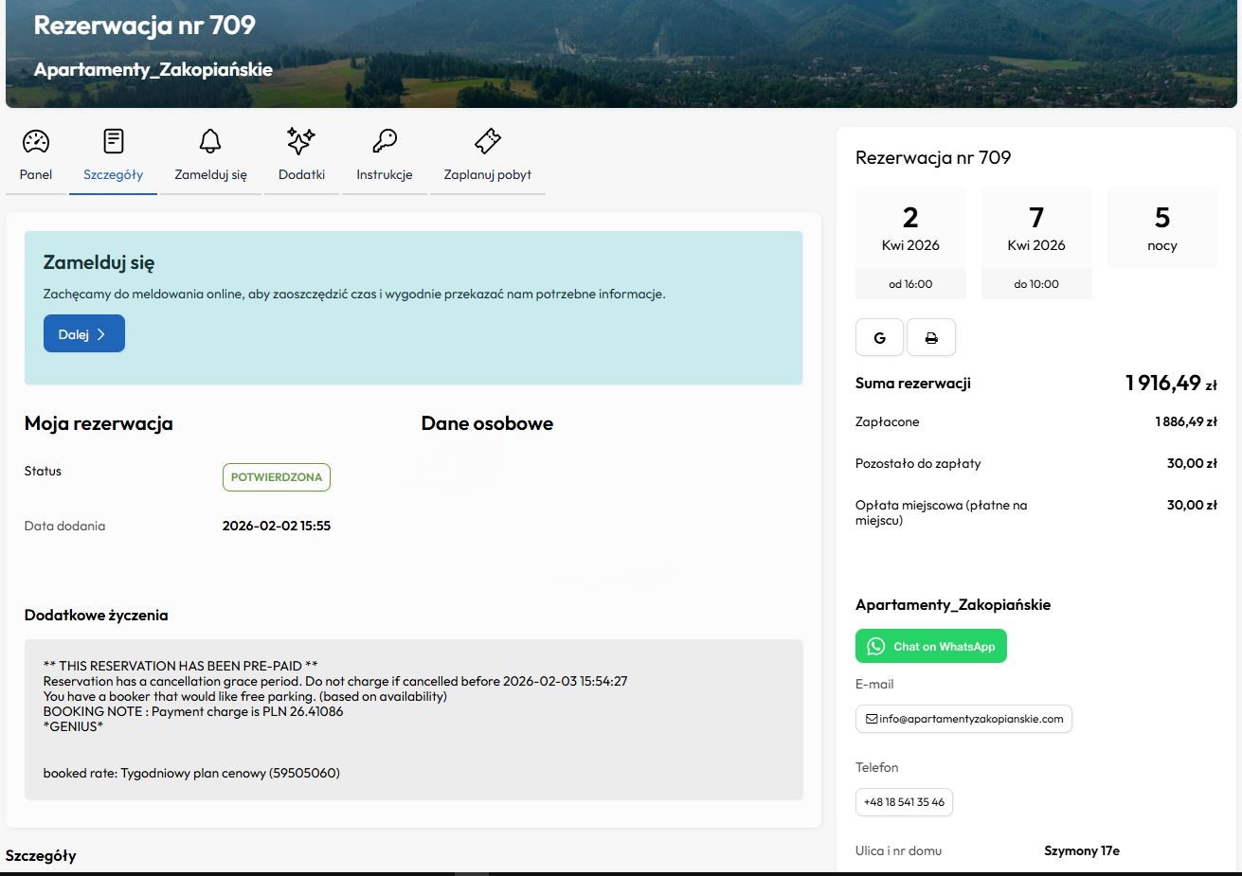This screenshot has width=1242, height=876.
Task: Switch to the Szczegóły tab
Action: [113, 174]
